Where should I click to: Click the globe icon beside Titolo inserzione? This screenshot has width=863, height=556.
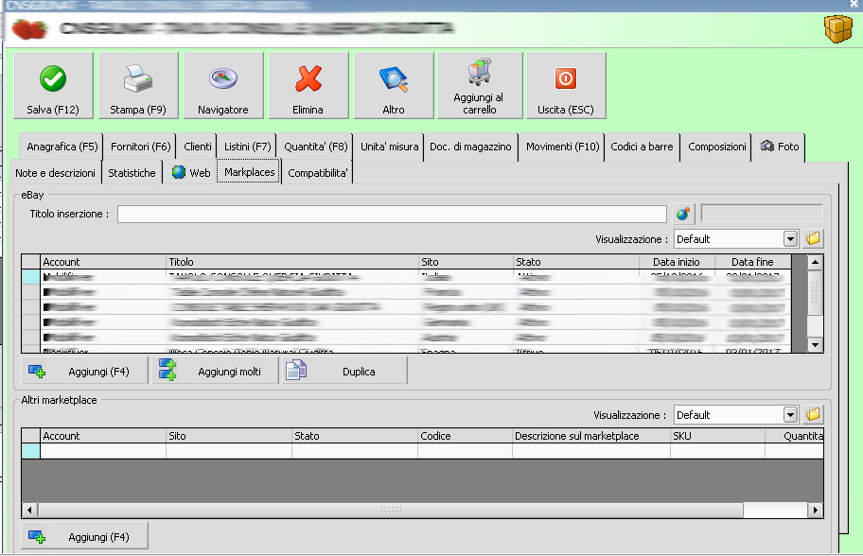[x=683, y=214]
